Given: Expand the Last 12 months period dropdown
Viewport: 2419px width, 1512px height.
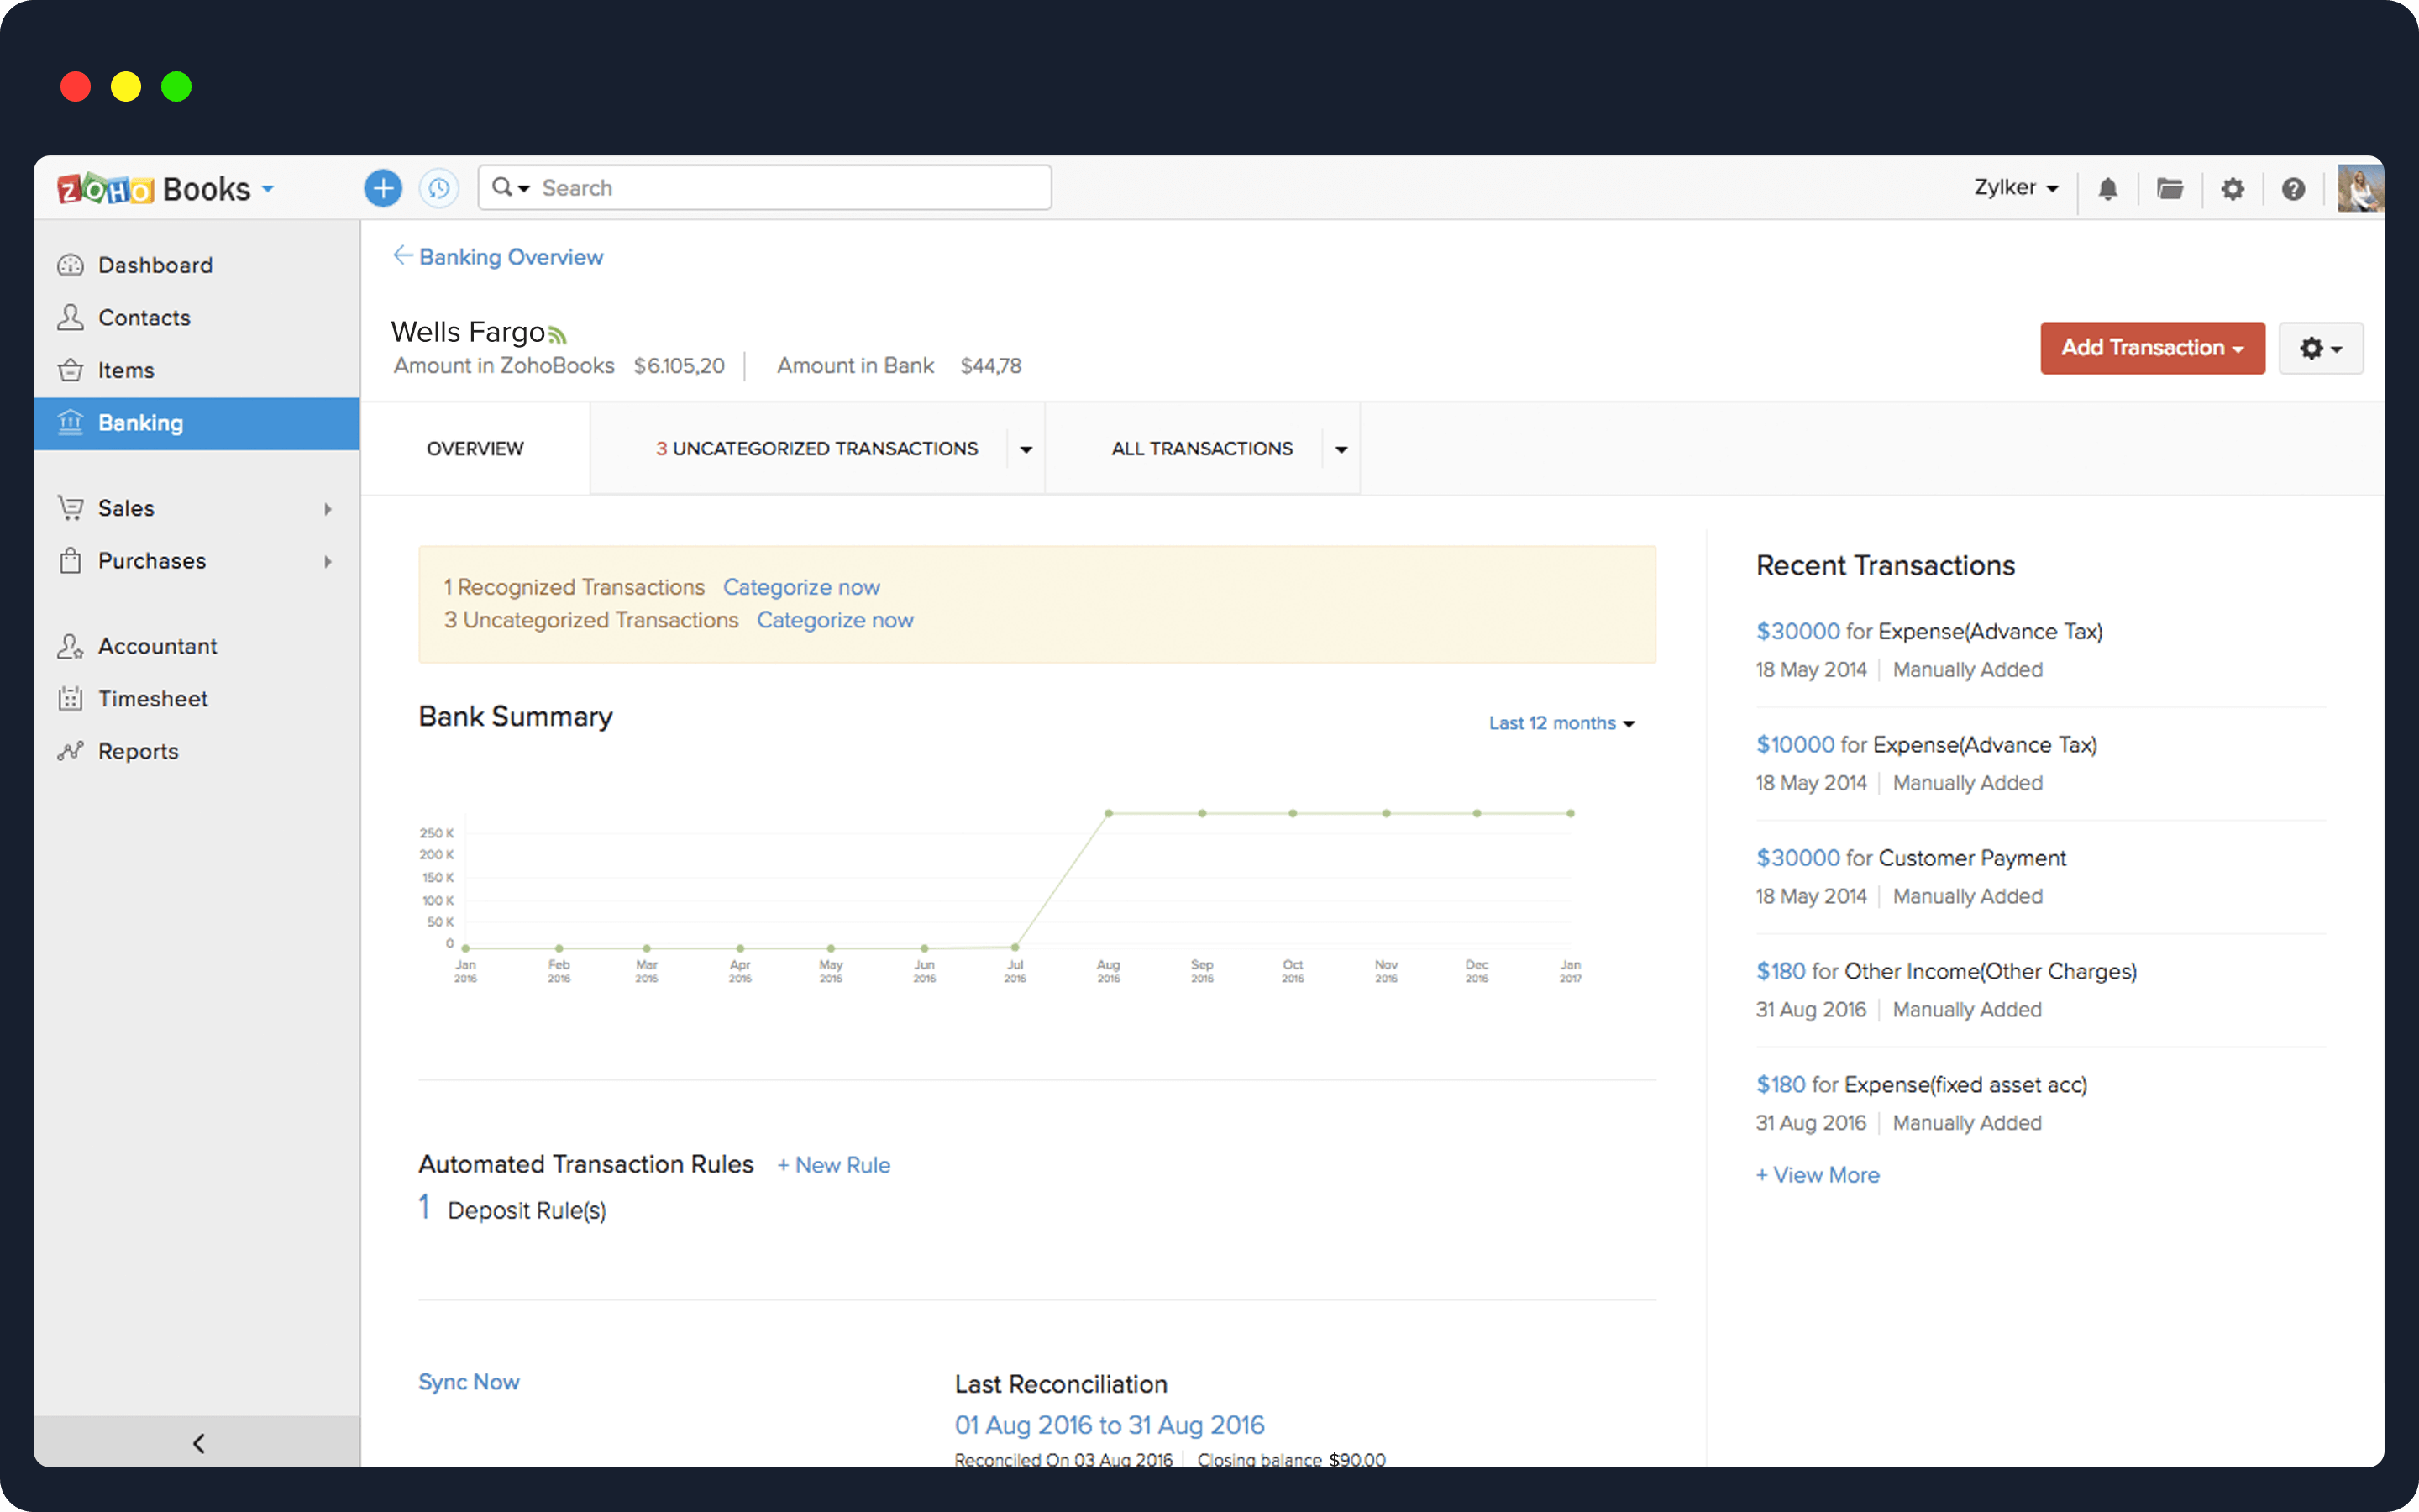Looking at the screenshot, I should (1561, 723).
